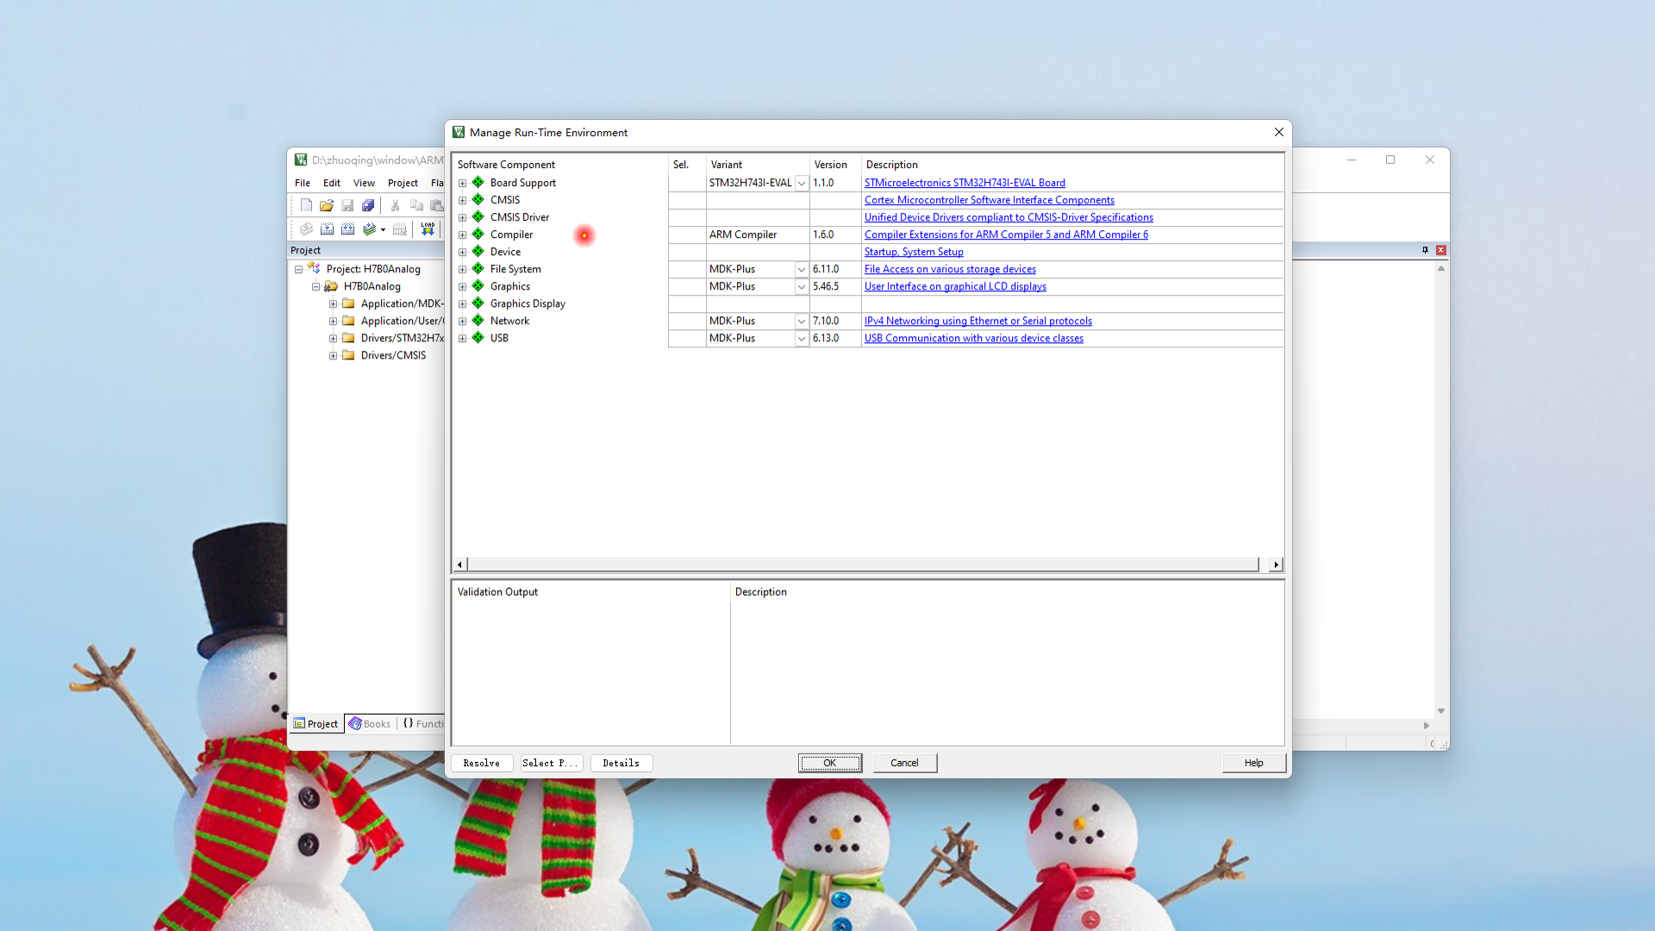Open the Board Support variant dropdown

[801, 183]
